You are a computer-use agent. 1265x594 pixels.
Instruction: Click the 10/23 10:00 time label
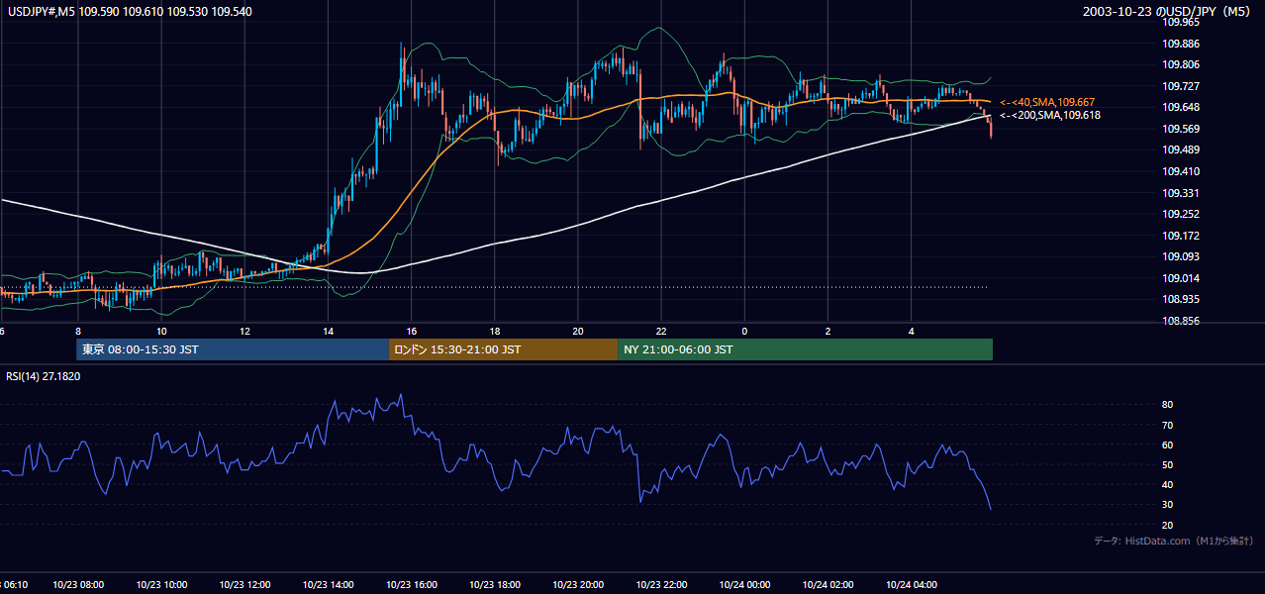pos(161,585)
